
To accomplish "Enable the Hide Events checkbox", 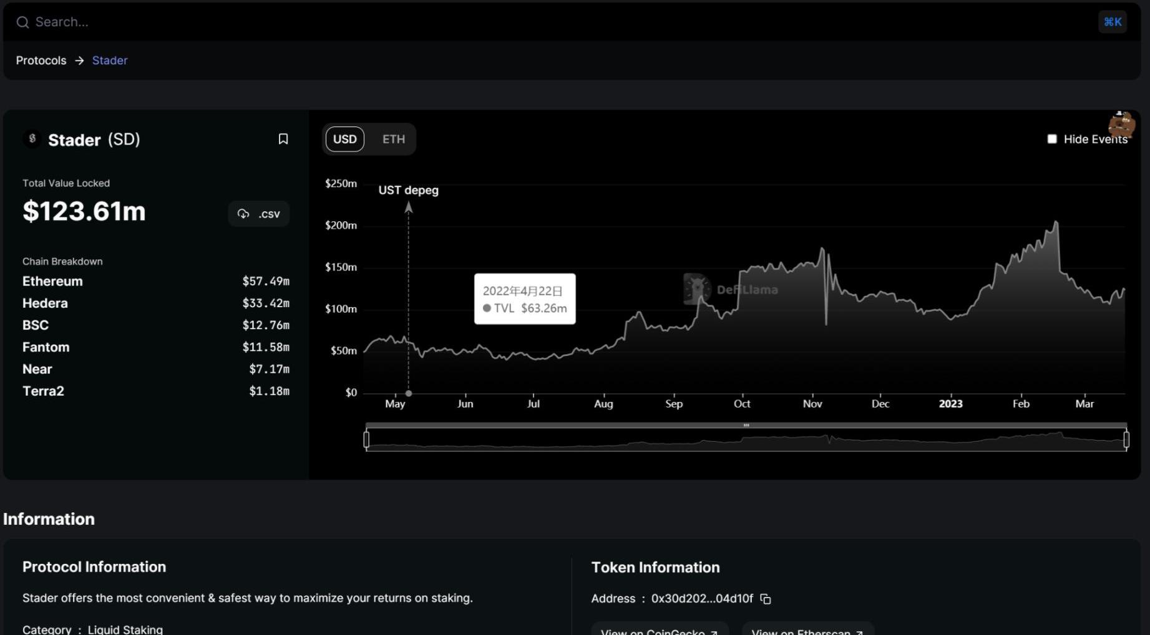I will pyautogui.click(x=1052, y=139).
